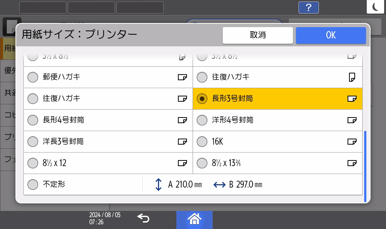Edit the A 210.0 mm value

185,185
